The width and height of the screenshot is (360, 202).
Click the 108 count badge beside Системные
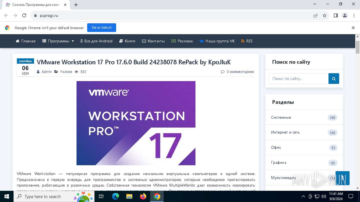(332, 118)
